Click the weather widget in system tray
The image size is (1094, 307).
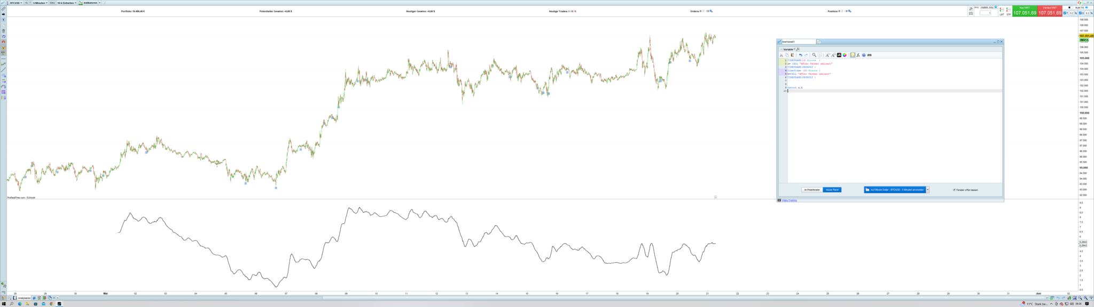(x=1034, y=304)
